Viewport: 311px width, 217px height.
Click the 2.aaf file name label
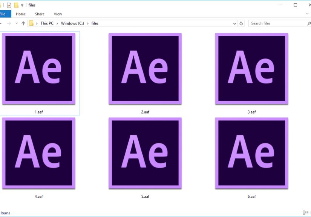pyautogui.click(x=145, y=112)
